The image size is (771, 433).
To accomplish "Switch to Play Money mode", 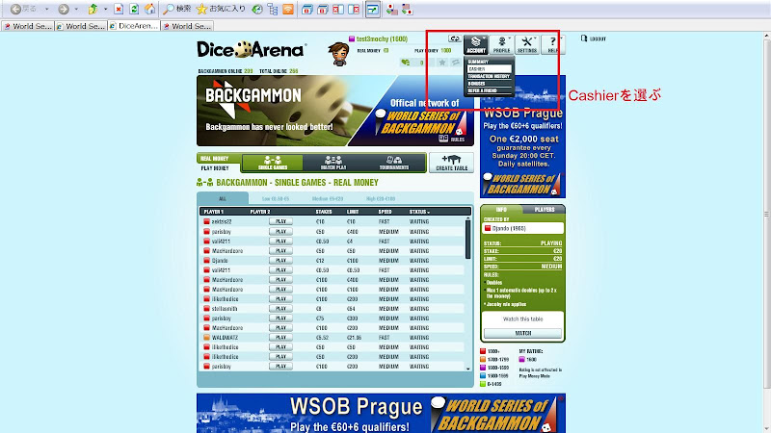I will tap(215, 167).
